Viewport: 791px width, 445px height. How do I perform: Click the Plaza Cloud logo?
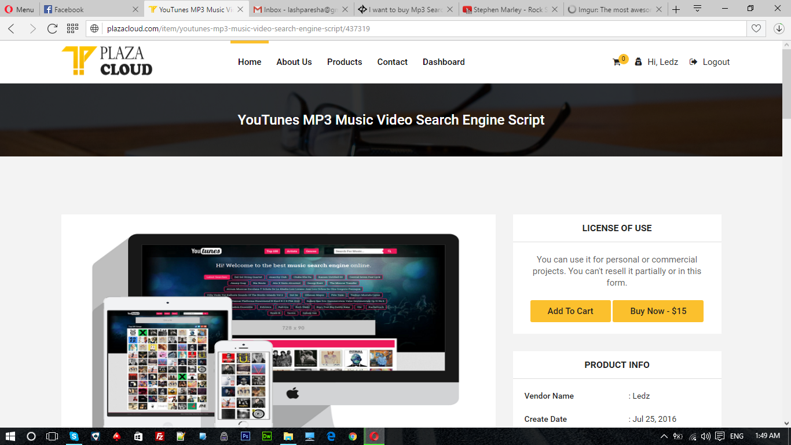(107, 61)
